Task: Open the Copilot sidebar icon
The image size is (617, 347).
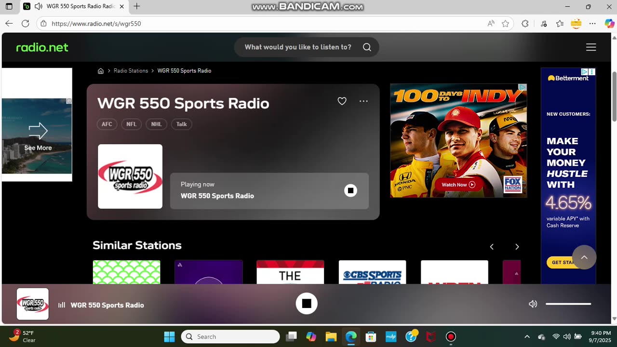Action: (609, 23)
